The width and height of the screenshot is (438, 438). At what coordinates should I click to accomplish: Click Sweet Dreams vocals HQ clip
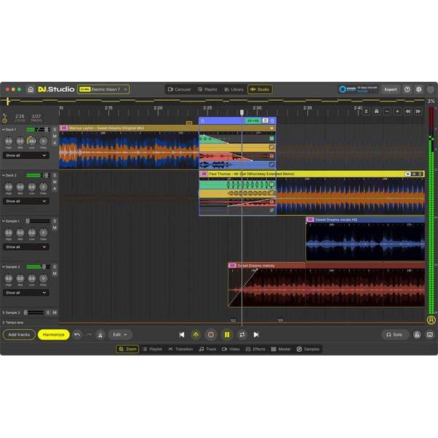point(366,239)
